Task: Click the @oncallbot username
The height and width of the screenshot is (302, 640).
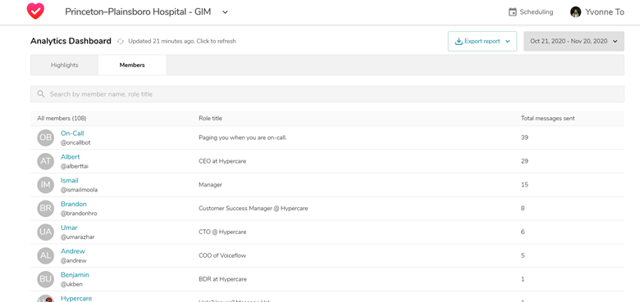Action: (75, 143)
